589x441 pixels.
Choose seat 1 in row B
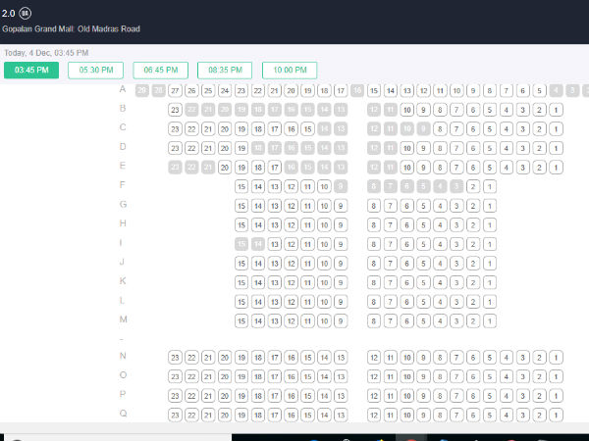pos(556,110)
